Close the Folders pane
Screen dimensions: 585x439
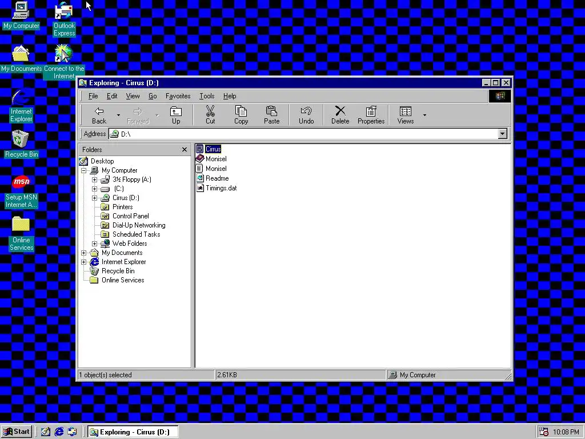185,150
